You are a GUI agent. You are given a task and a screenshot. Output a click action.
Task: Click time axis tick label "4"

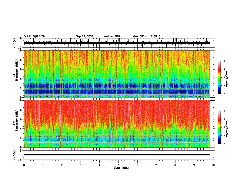[100, 165]
